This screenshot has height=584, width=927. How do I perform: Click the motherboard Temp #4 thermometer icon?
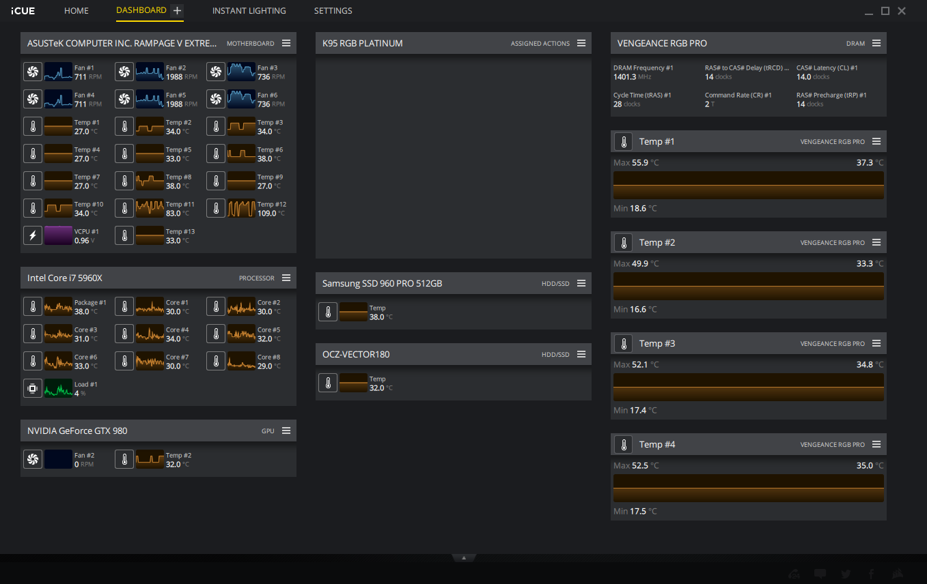tap(32, 154)
